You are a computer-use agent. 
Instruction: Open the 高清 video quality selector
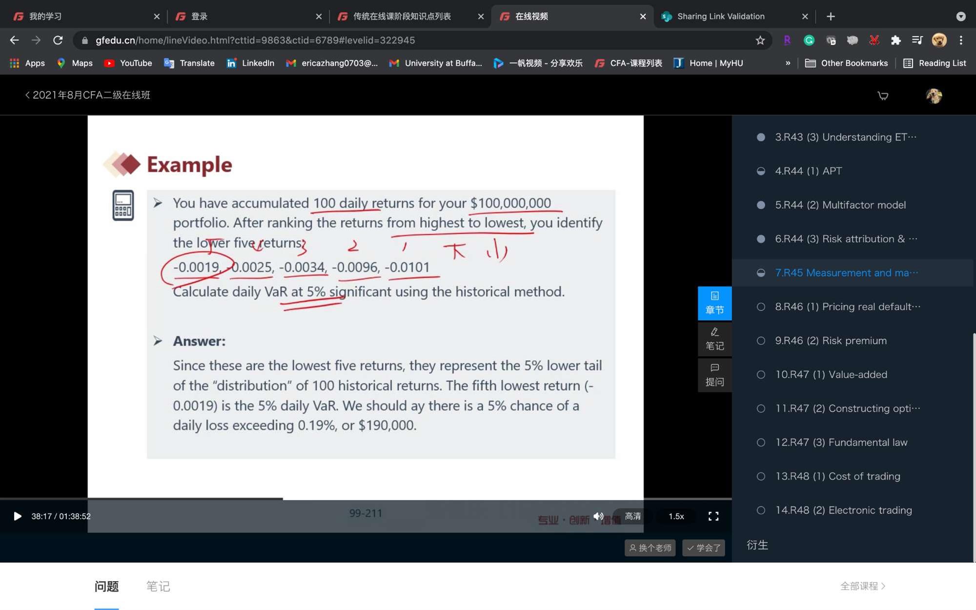click(x=633, y=516)
